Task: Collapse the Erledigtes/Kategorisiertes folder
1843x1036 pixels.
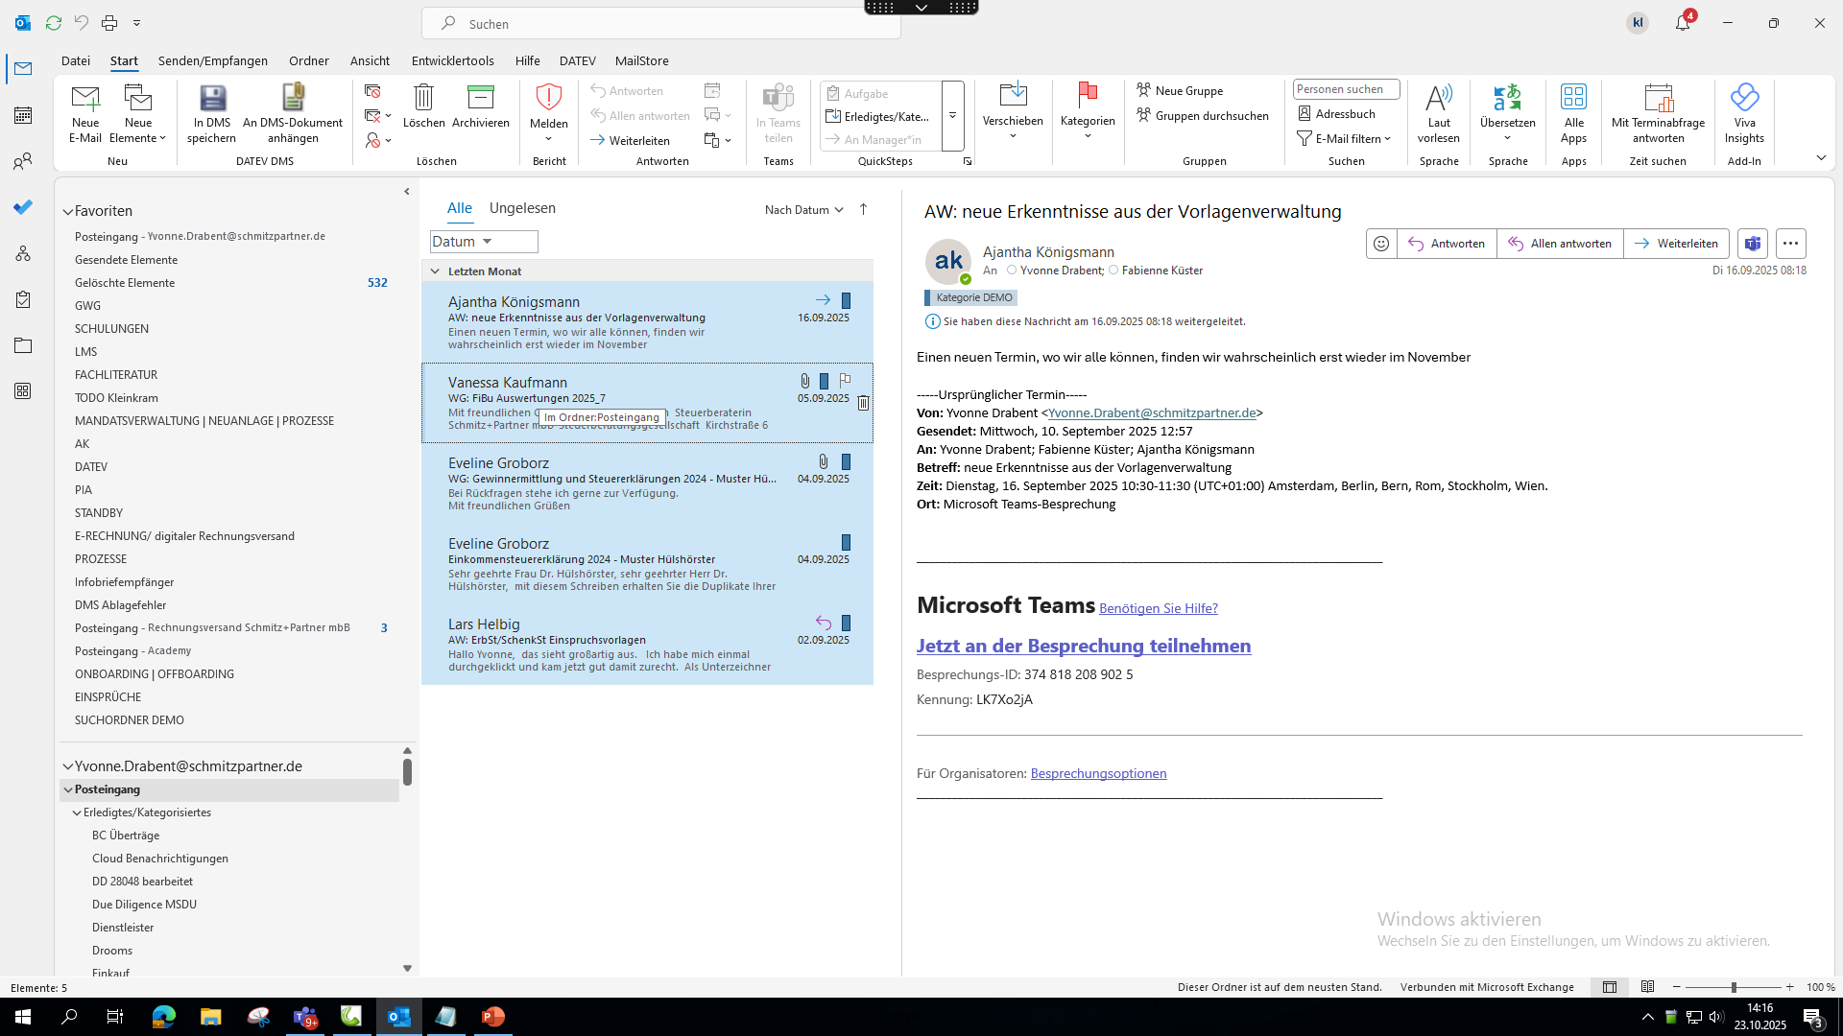Action: pos(78,812)
